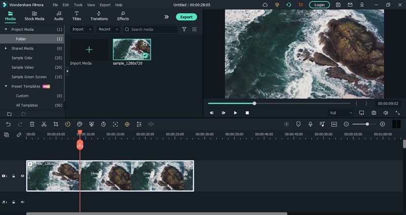Split clip with the scissors tool
This screenshot has width=406, height=215.
(x=44, y=124)
